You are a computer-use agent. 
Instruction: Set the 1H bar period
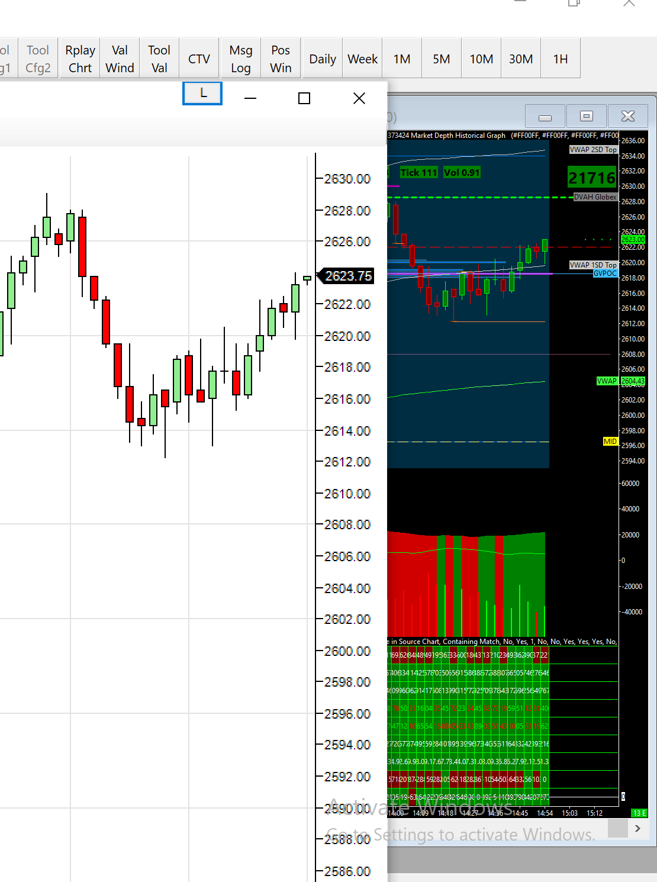coord(561,59)
